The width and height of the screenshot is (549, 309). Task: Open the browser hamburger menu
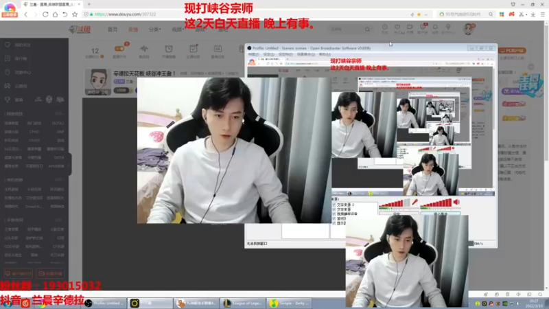(x=543, y=14)
